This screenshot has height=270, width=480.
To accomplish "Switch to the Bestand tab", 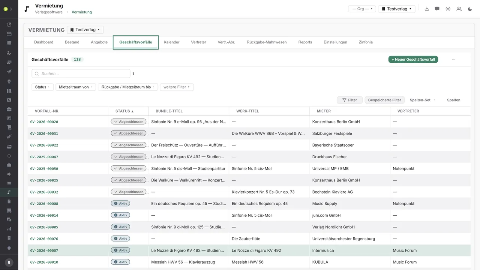I will pyautogui.click(x=72, y=42).
